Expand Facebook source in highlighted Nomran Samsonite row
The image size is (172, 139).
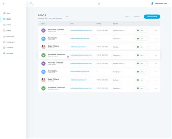[117, 55]
